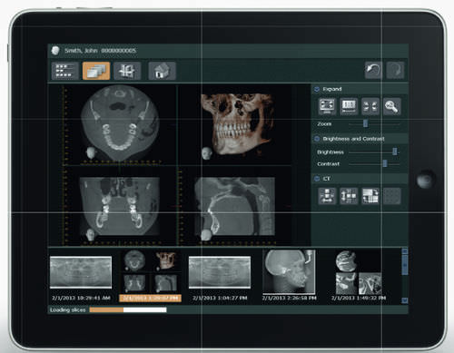The width and height of the screenshot is (454, 353).
Task: Click the undo arrow icon
Action: (x=373, y=70)
